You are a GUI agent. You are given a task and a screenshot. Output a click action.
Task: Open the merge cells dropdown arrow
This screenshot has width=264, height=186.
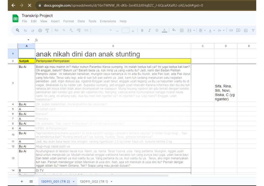194,30
